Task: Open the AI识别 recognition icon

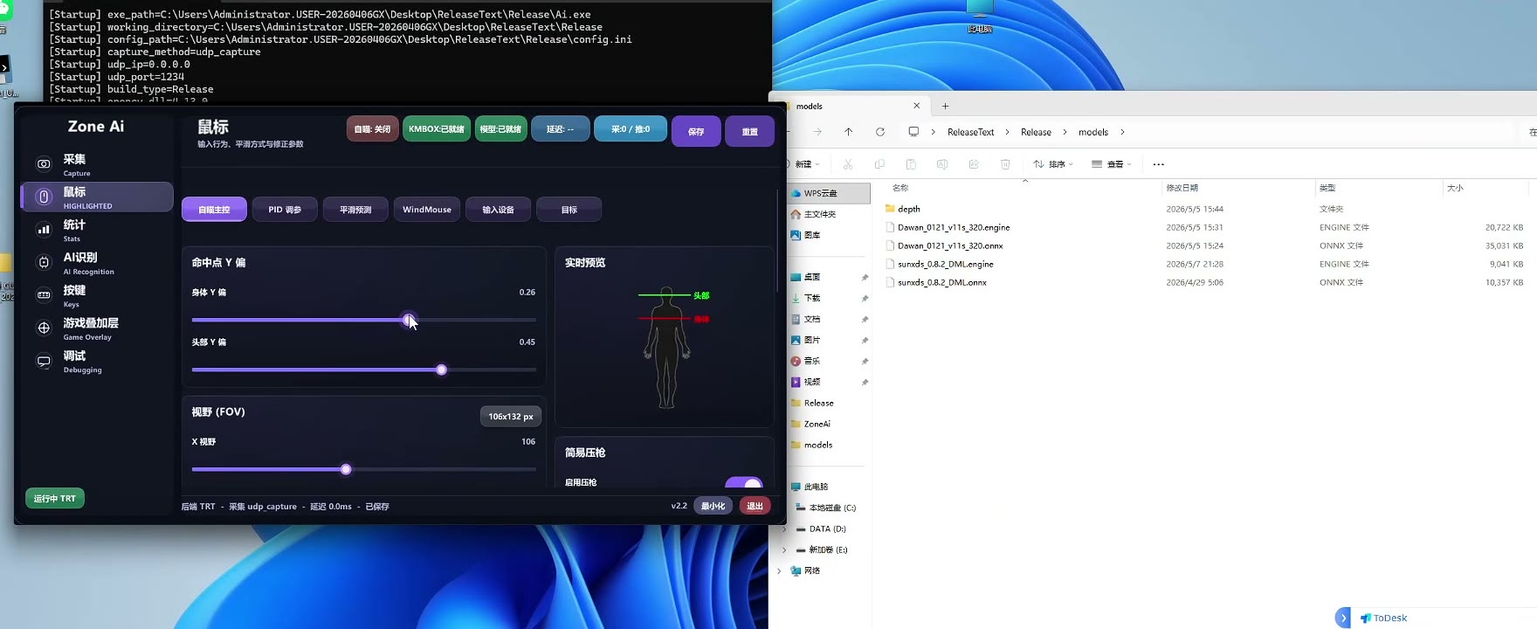Action: click(x=44, y=262)
